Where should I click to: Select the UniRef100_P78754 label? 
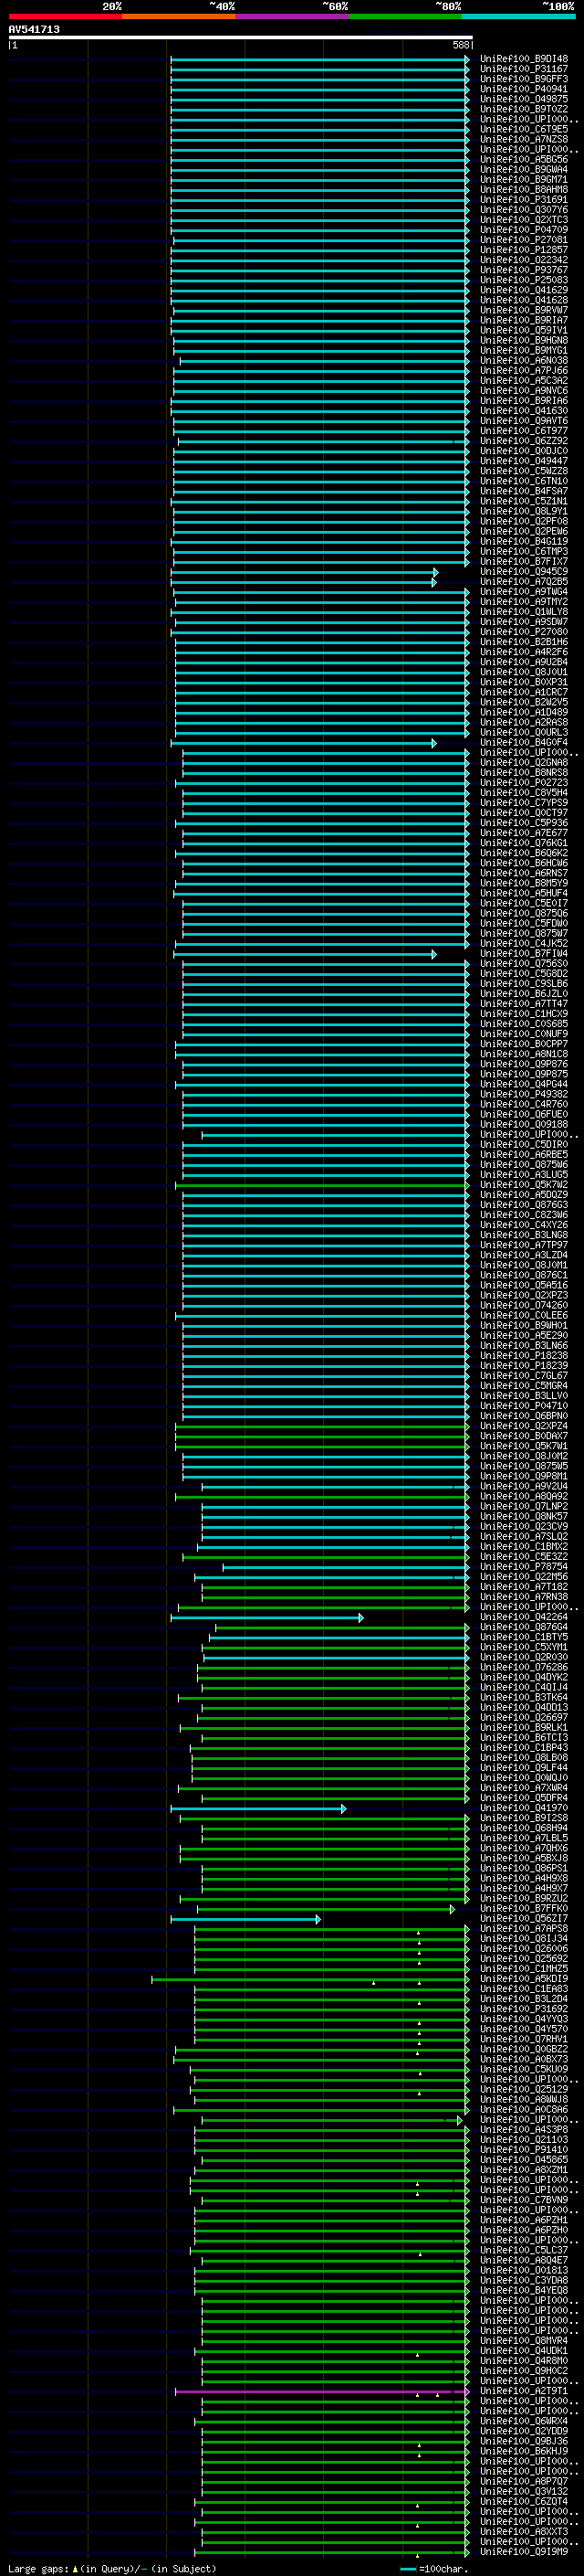(523, 1567)
